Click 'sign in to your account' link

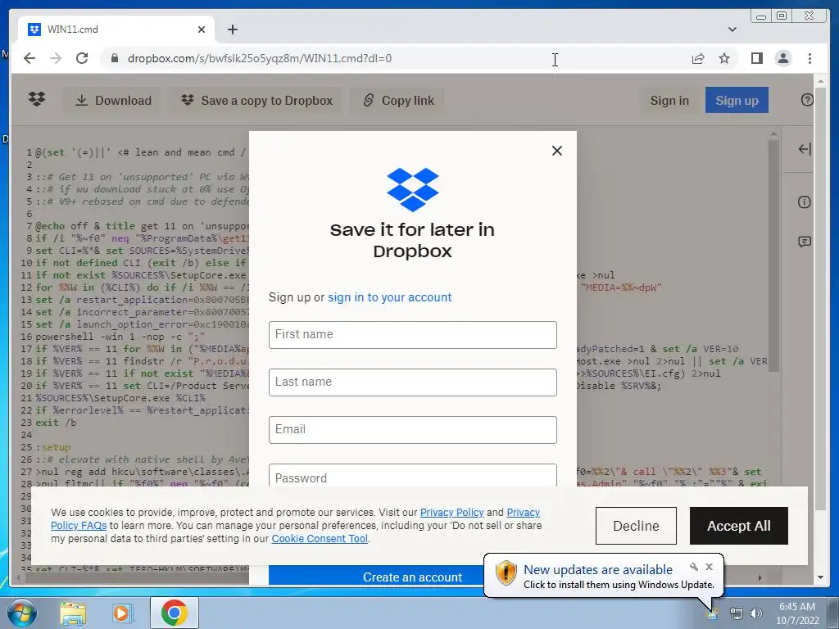point(389,297)
